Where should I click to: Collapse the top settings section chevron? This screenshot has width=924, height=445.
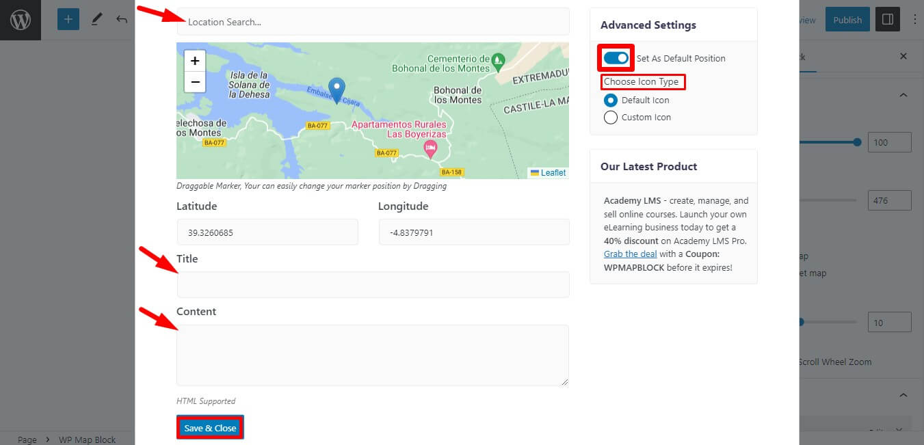[x=903, y=94]
